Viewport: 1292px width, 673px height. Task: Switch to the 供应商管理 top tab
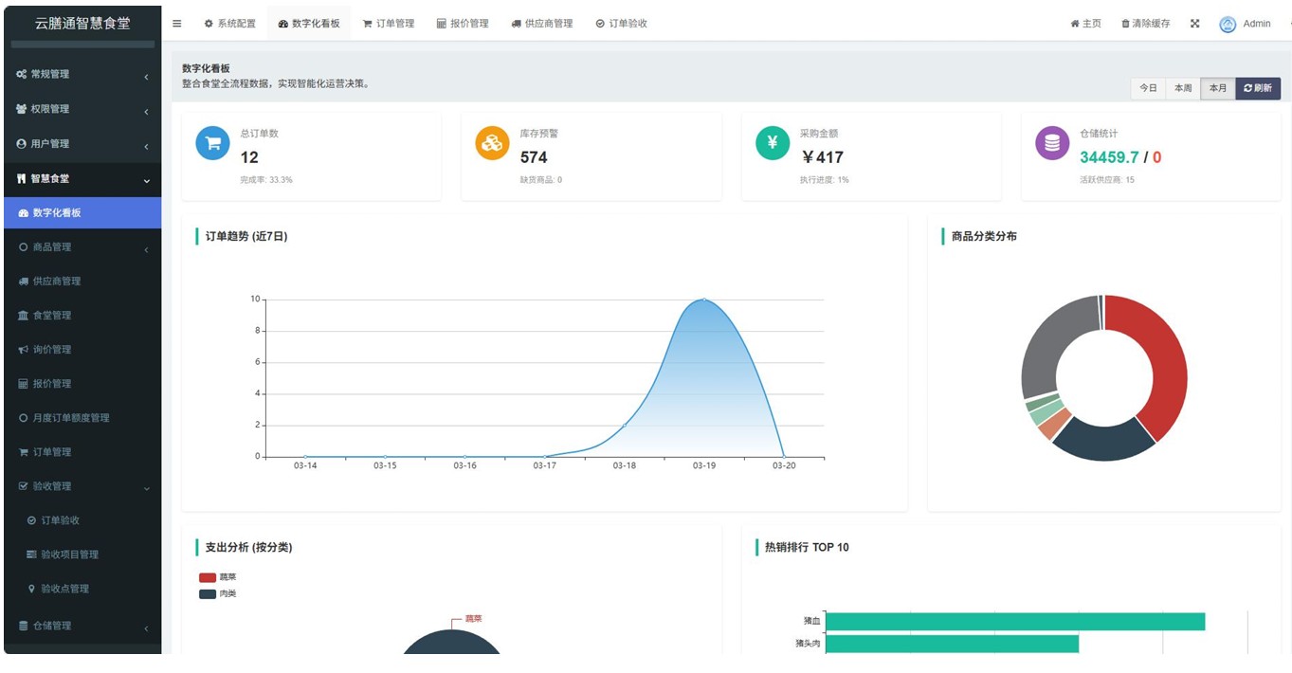pyautogui.click(x=541, y=24)
